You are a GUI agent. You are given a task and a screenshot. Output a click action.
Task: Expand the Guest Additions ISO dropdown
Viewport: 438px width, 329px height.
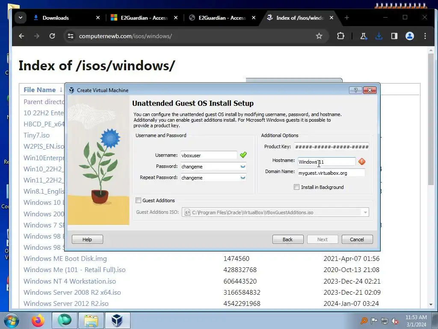pos(365,212)
